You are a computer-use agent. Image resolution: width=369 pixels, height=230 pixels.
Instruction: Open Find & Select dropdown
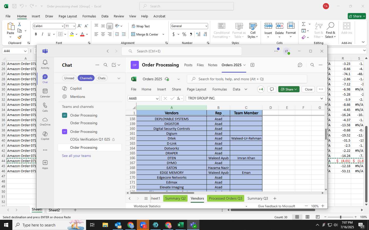pos(331,30)
